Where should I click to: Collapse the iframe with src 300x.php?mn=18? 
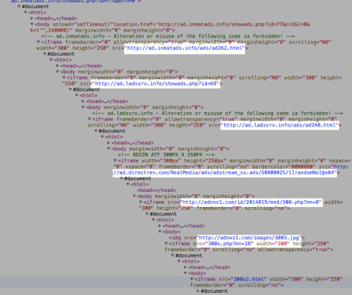(x=166, y=243)
